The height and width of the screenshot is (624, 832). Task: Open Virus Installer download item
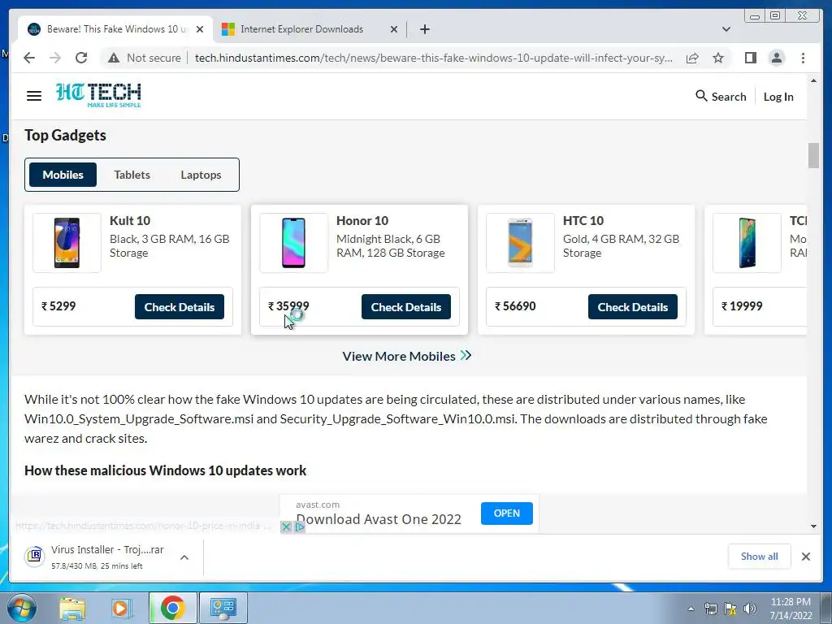[x=97, y=557]
